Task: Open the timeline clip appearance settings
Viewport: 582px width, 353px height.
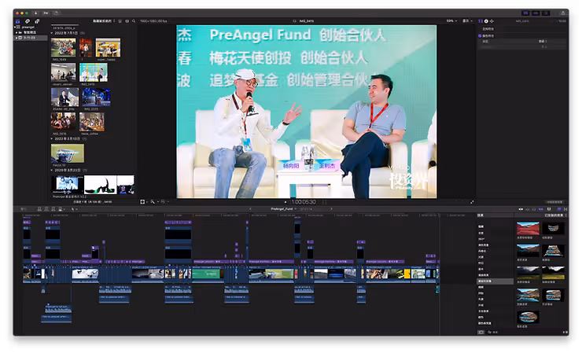Action: [x=549, y=208]
